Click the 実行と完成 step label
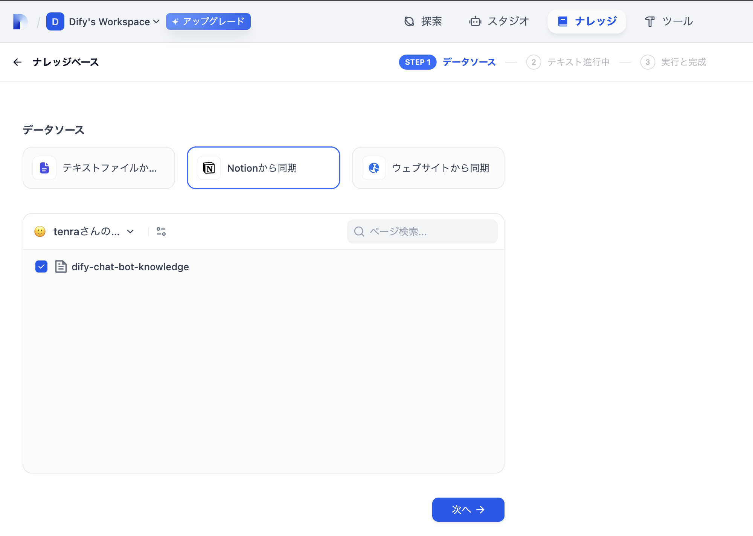 pyautogui.click(x=684, y=62)
